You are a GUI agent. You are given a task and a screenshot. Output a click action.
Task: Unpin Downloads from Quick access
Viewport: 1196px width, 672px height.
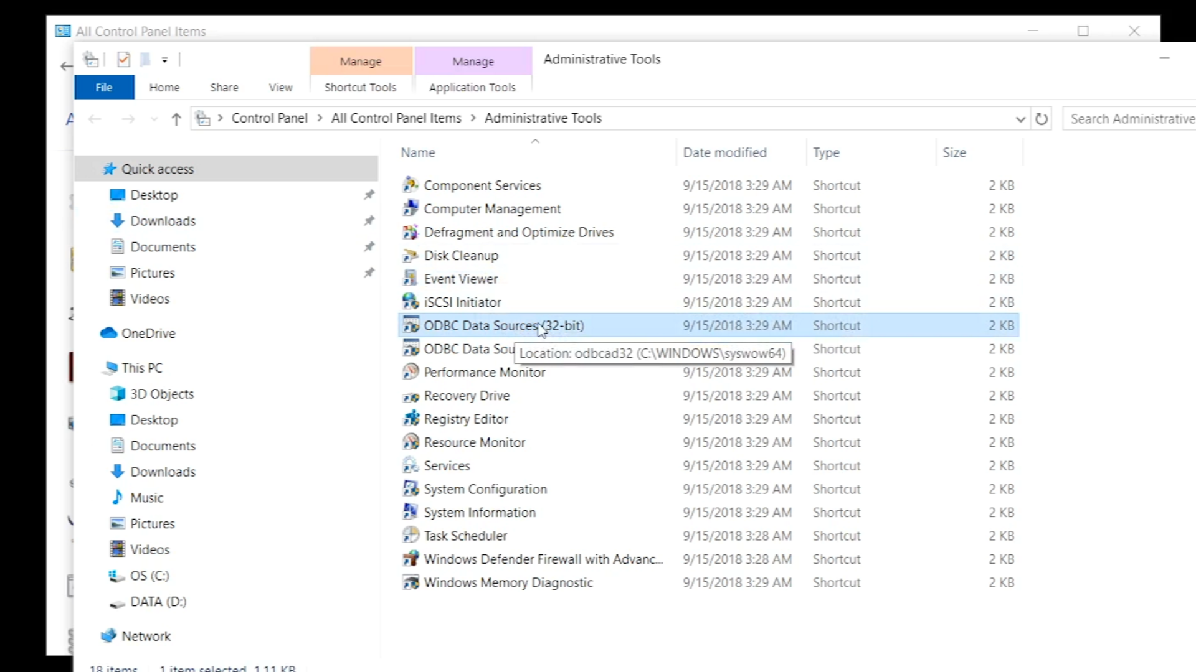pos(369,221)
